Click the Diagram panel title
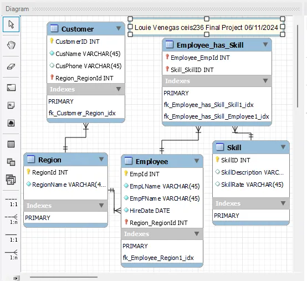 tap(17, 9)
